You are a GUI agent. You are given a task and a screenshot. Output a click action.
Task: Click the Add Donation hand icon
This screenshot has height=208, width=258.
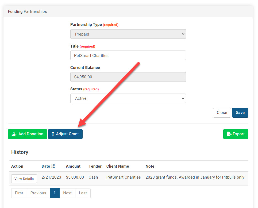point(14,134)
